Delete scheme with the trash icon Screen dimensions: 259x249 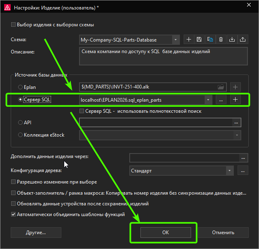point(221,40)
